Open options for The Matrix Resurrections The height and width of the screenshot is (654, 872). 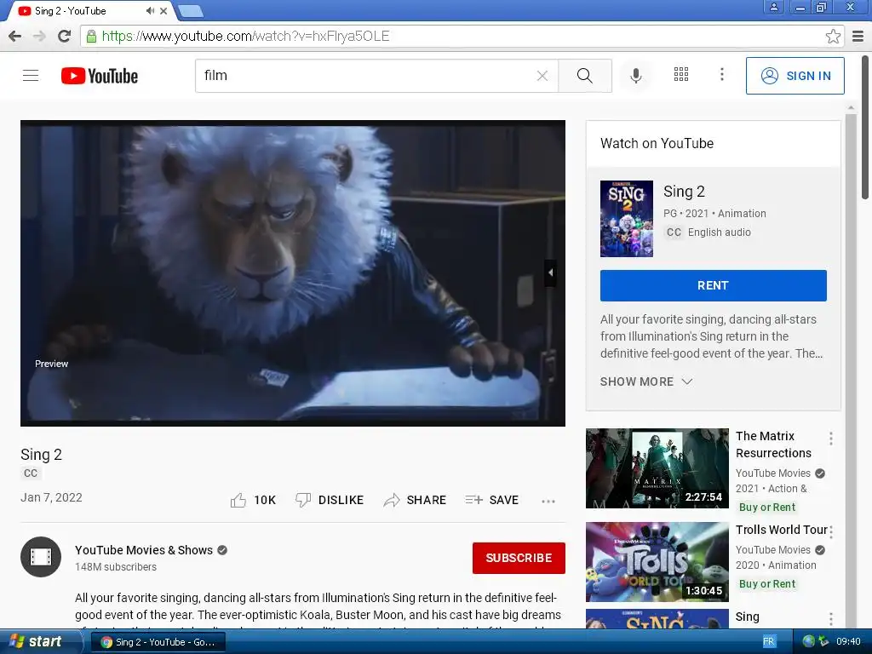point(831,439)
